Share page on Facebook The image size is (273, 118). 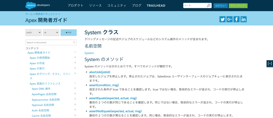point(236,19)
